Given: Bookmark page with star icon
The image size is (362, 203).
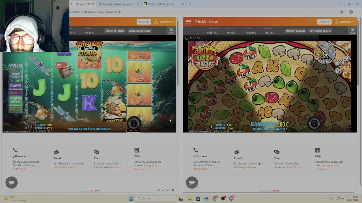Looking at the screenshot, I should [x=342, y=12].
